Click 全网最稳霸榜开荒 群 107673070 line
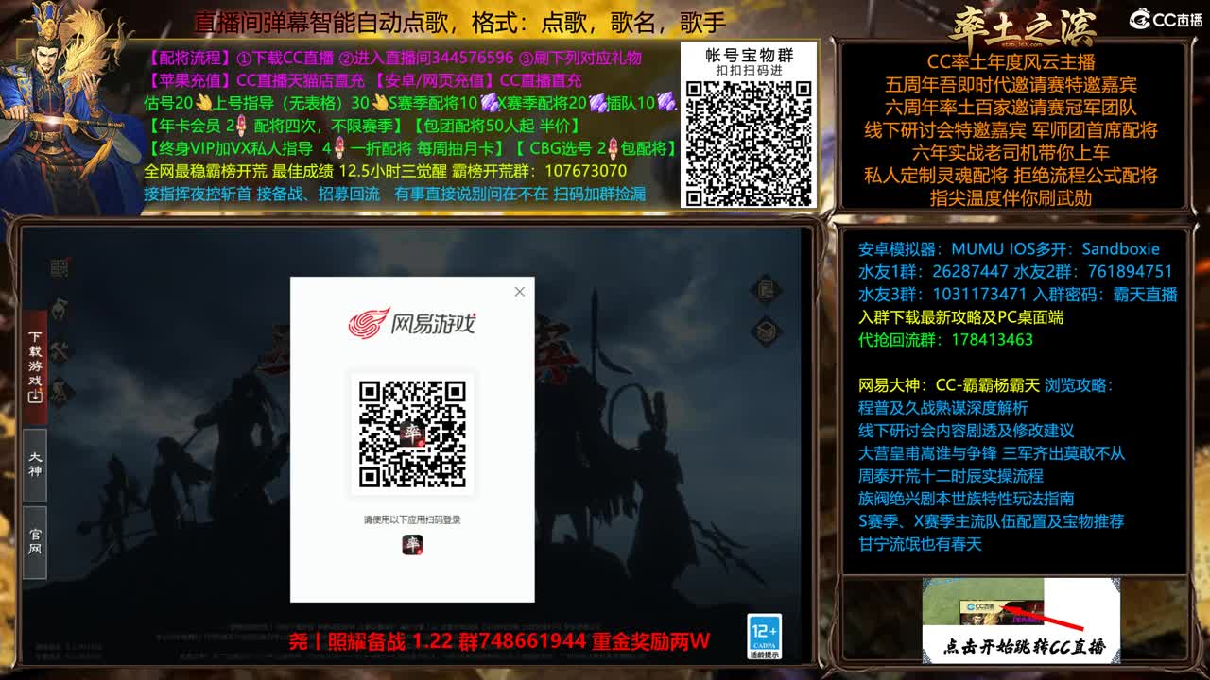Screen dimensions: 1210x680 click(x=386, y=171)
